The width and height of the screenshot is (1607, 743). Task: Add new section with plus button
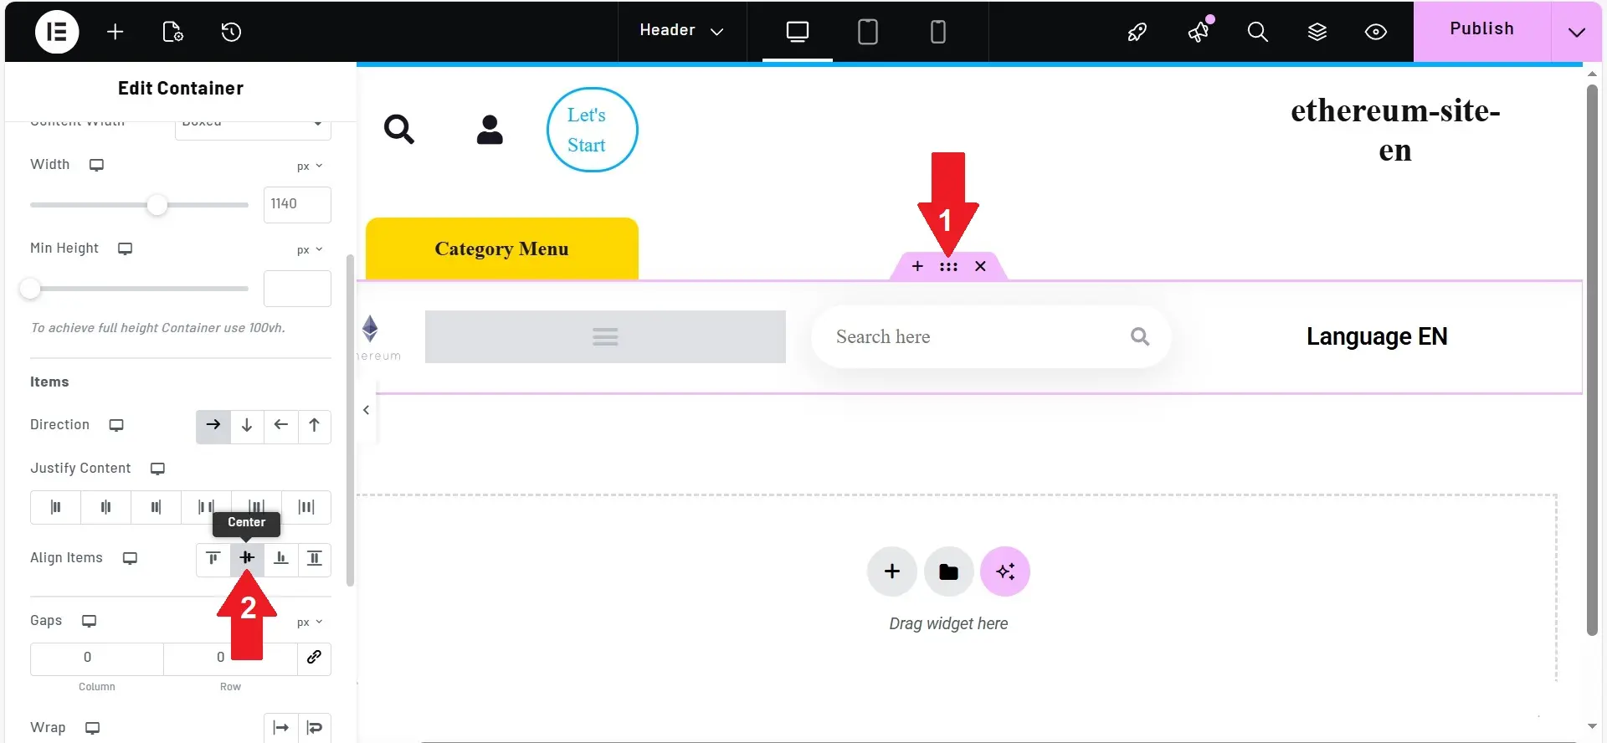tap(892, 571)
